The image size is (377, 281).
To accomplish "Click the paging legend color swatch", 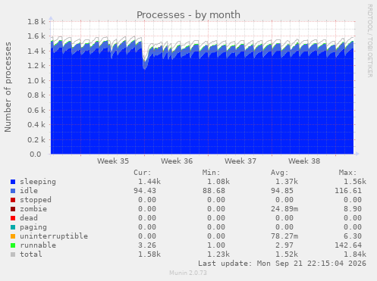I will tap(13, 227).
